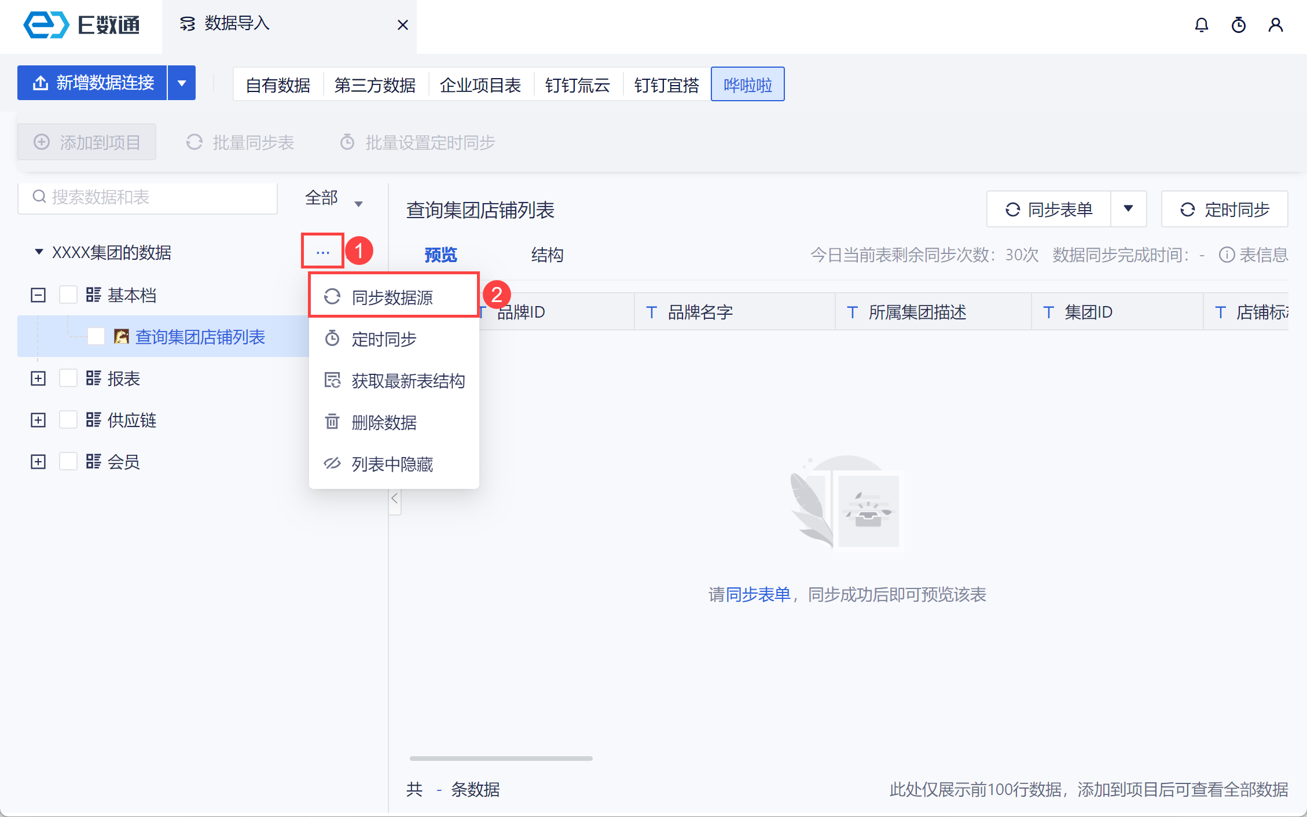Click the trash icon for 删除数据
The image size is (1307, 817).
point(332,422)
